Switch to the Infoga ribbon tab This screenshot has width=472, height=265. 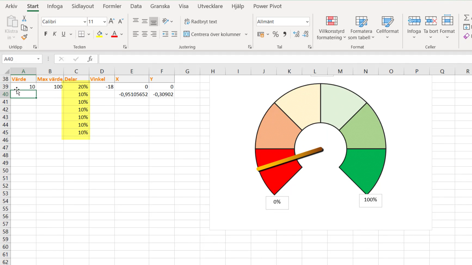[x=55, y=6]
